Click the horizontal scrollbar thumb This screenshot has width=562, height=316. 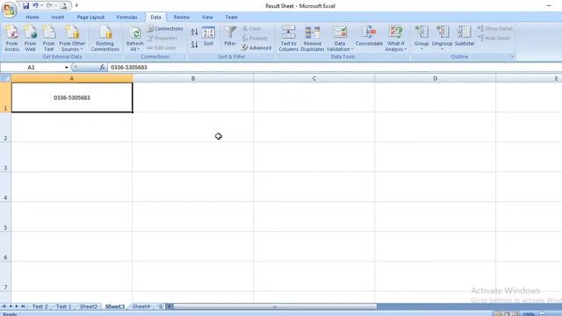point(275,306)
